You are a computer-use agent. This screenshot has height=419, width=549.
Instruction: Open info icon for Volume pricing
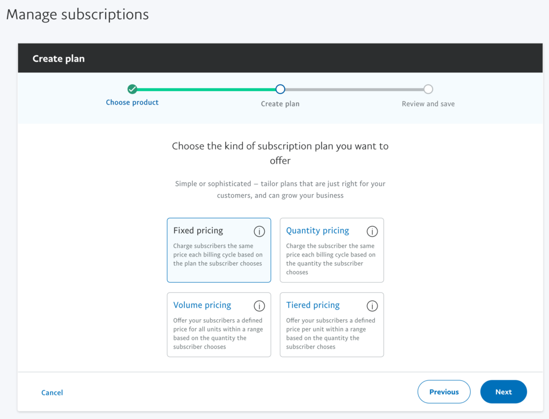point(259,306)
